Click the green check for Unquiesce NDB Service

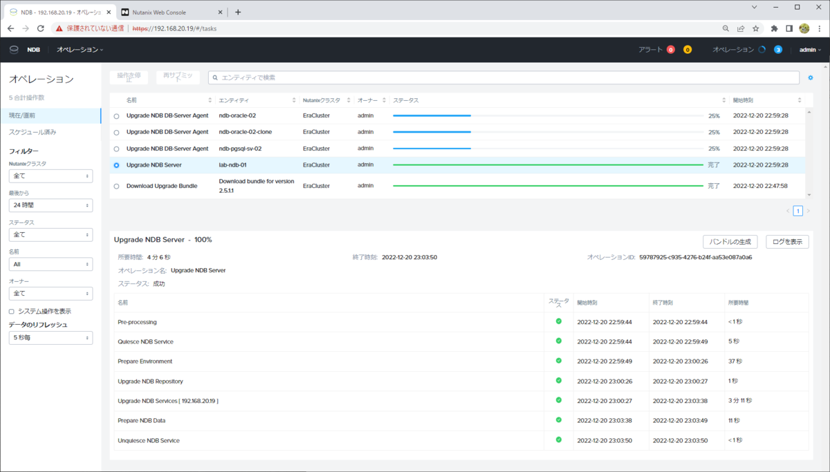(x=558, y=440)
